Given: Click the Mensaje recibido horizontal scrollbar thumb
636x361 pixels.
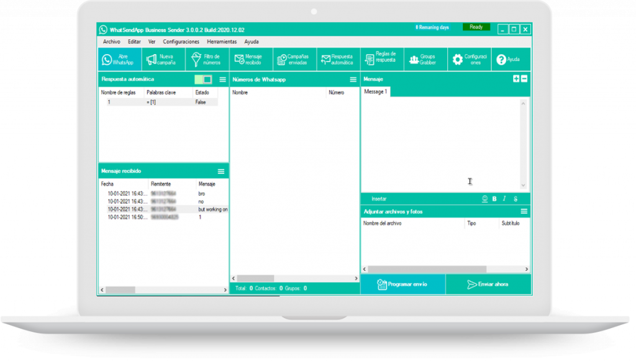Looking at the screenshot, I should [x=120, y=290].
